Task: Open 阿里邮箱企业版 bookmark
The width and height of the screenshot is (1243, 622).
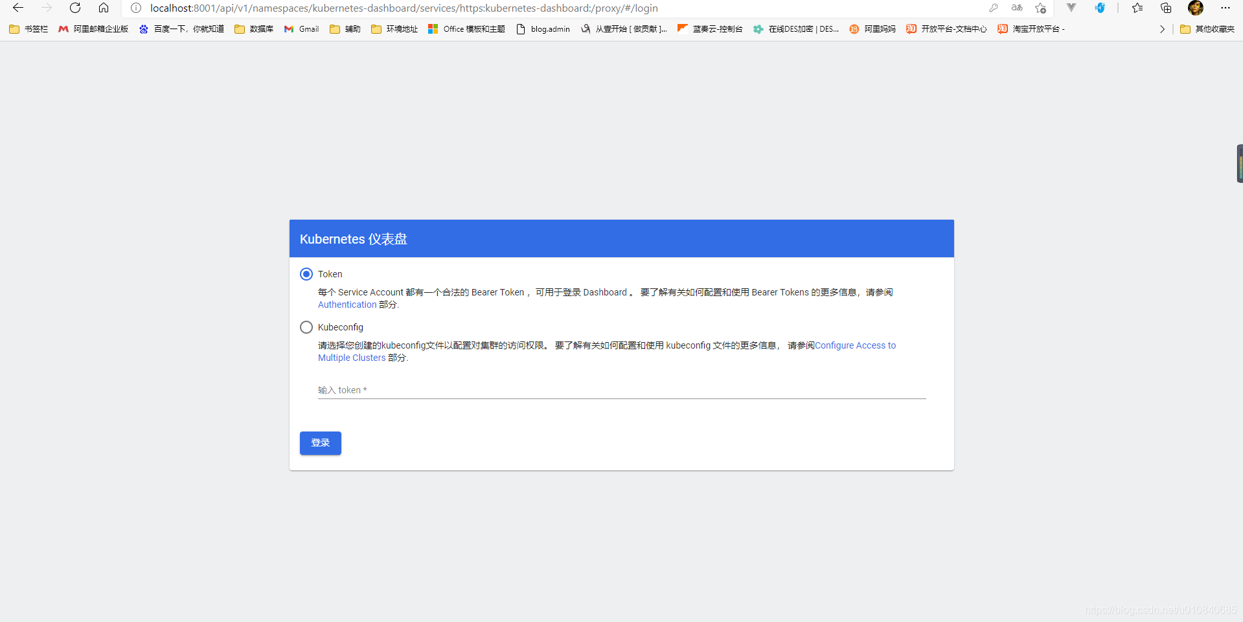Action: (x=93, y=29)
